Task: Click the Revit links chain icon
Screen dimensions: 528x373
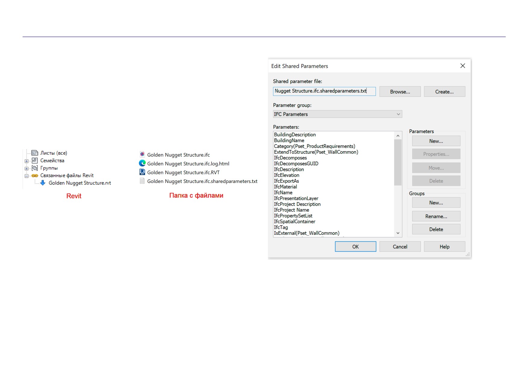Action: [35, 176]
